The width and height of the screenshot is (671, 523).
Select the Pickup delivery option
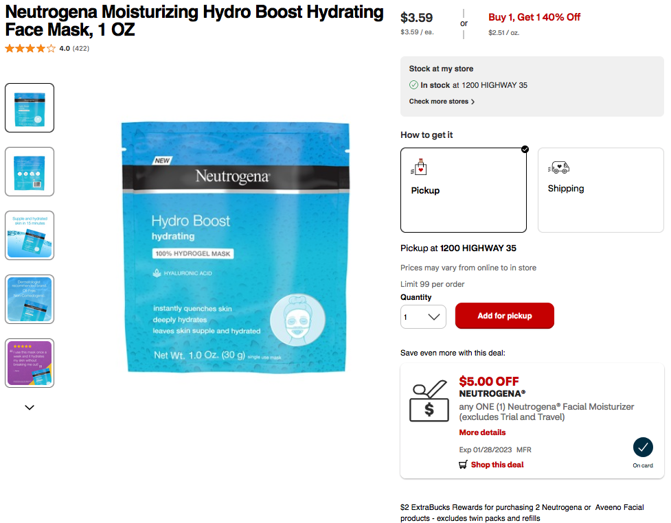click(464, 190)
